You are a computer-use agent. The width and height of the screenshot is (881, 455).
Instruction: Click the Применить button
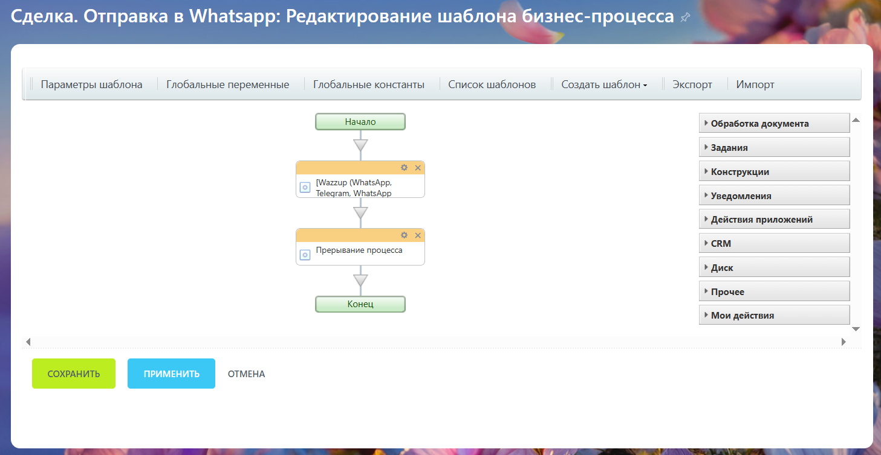(x=171, y=374)
